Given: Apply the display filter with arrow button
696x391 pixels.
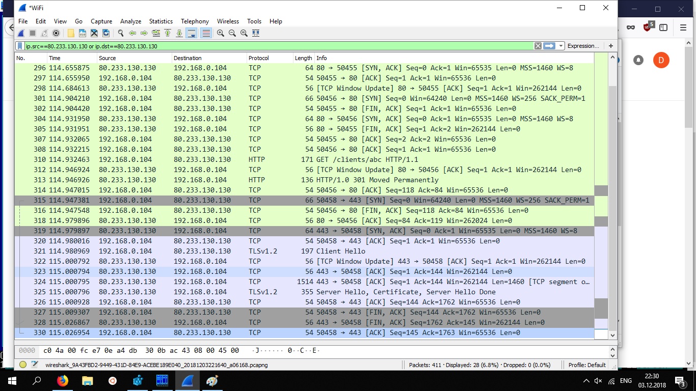Looking at the screenshot, I should click(549, 46).
